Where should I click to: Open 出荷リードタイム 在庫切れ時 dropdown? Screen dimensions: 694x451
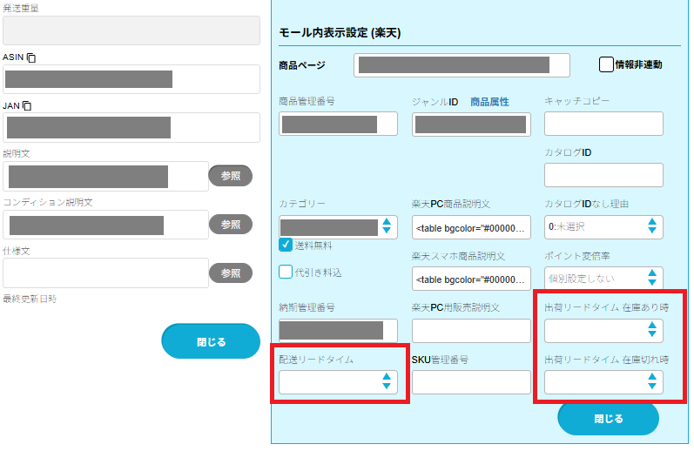tap(603, 382)
